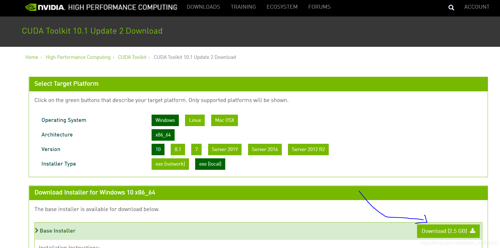Image resolution: width=500 pixels, height=248 pixels.
Task: Open the DOWNLOADS menu
Action: pos(203,7)
